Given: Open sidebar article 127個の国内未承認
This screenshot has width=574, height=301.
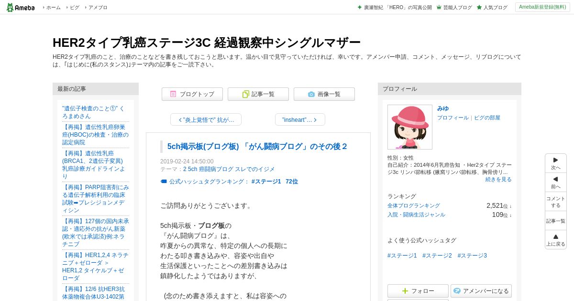Looking at the screenshot, I should click(x=95, y=233).
